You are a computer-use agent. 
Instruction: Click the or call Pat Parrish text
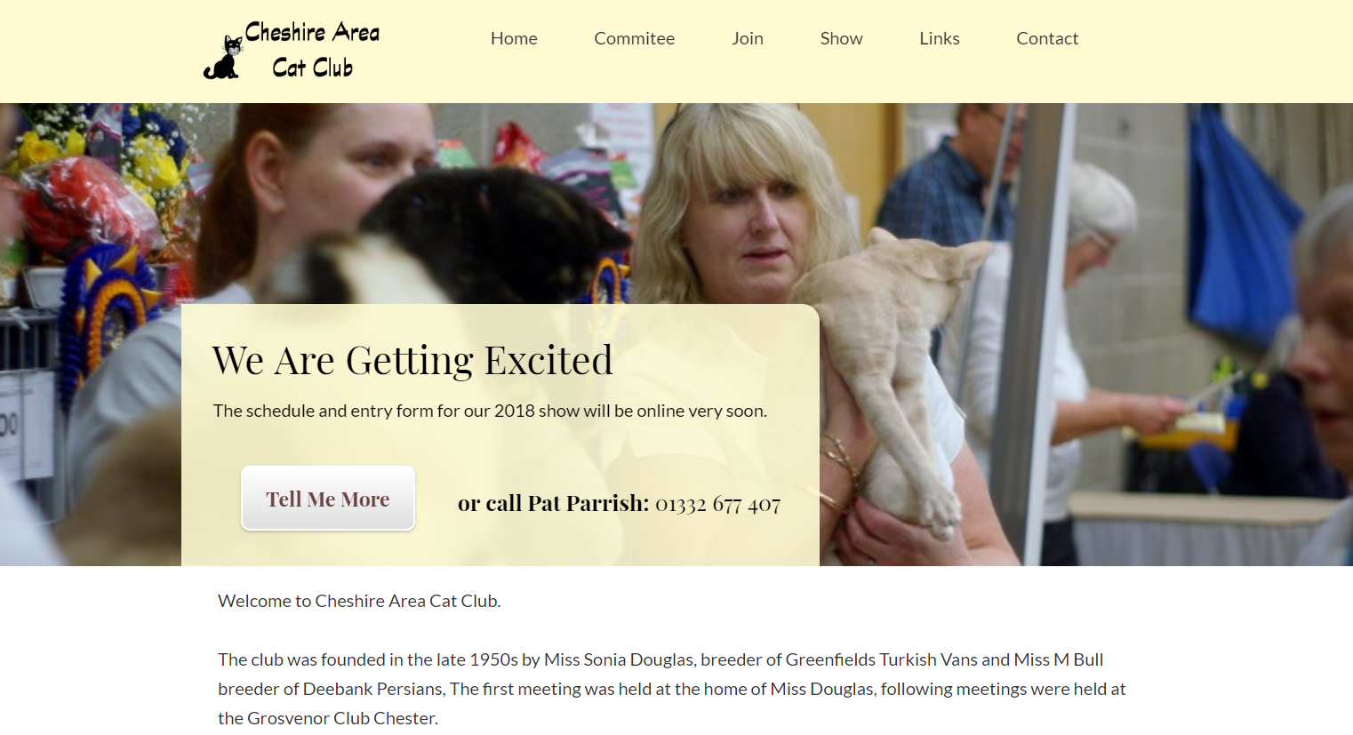pos(553,504)
